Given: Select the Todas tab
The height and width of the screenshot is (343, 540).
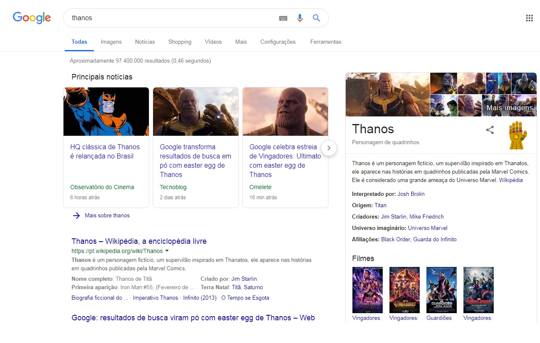Looking at the screenshot, I should (79, 42).
